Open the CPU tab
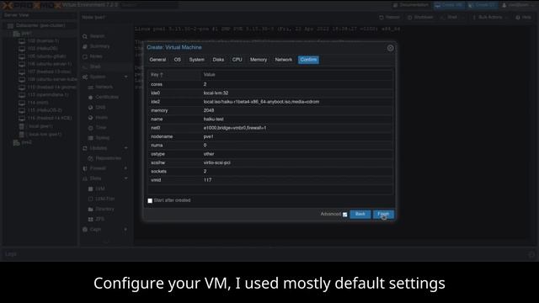The height and width of the screenshot is (303, 539). pos(237,60)
